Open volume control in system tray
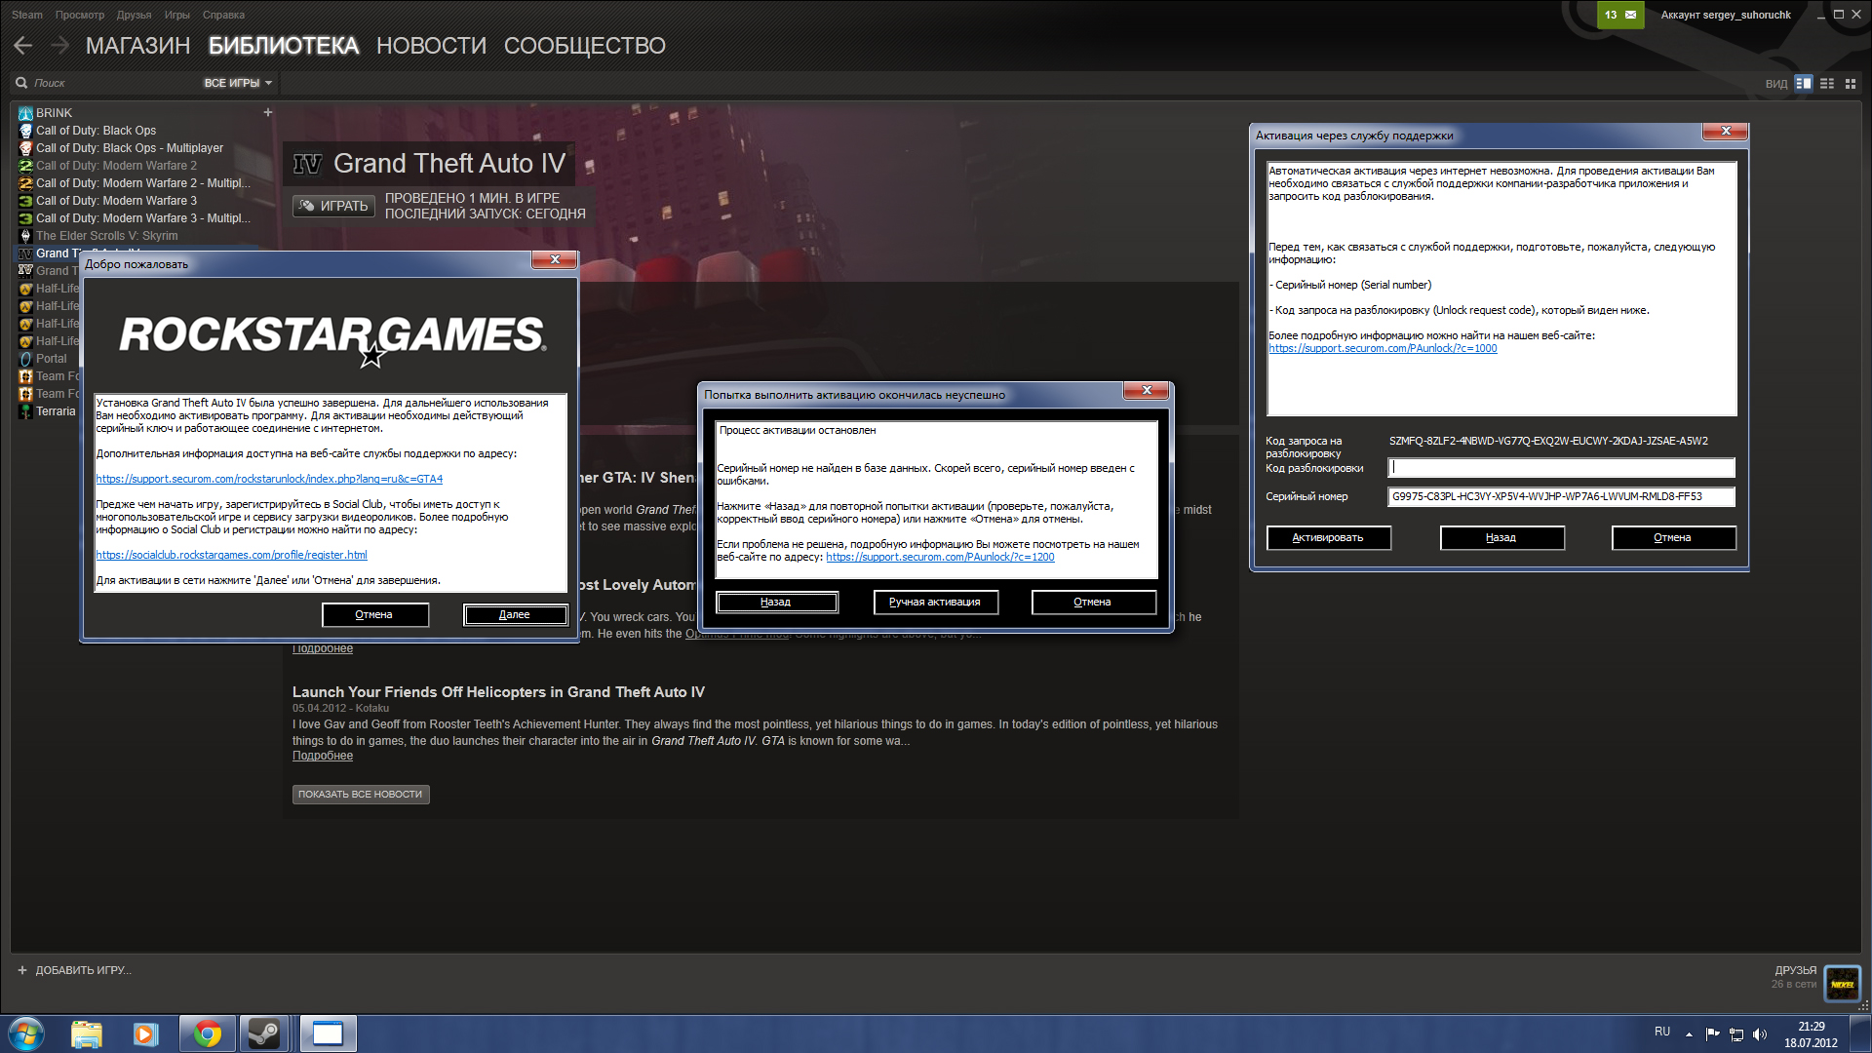 click(x=1760, y=1034)
